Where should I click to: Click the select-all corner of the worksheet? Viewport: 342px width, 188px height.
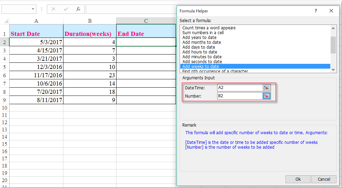pos(6,21)
